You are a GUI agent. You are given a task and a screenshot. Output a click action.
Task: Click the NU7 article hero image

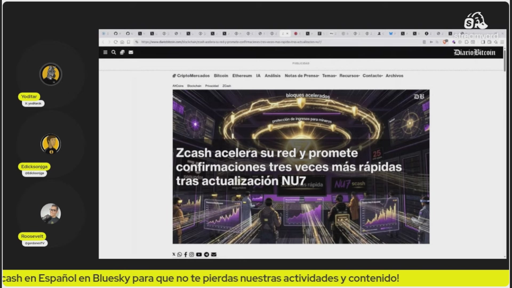301,167
